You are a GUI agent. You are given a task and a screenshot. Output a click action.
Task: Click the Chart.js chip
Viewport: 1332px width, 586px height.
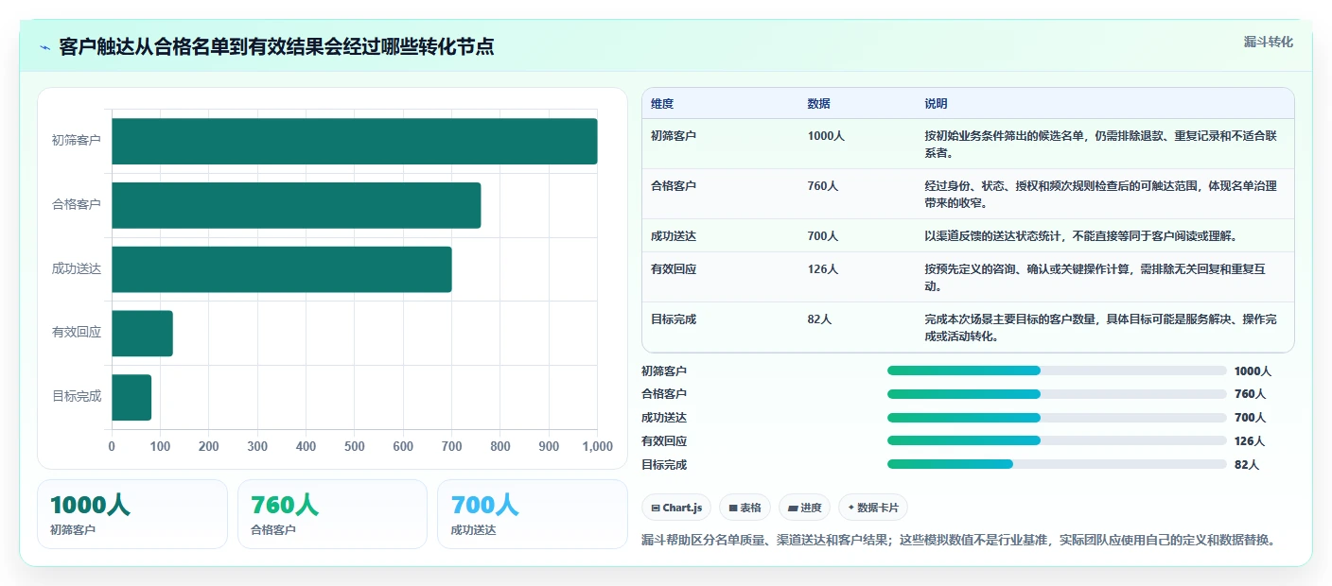tap(676, 508)
